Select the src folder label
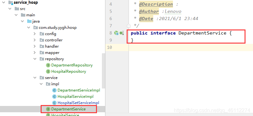Screen dimensions: 253x116 pos(23,9)
